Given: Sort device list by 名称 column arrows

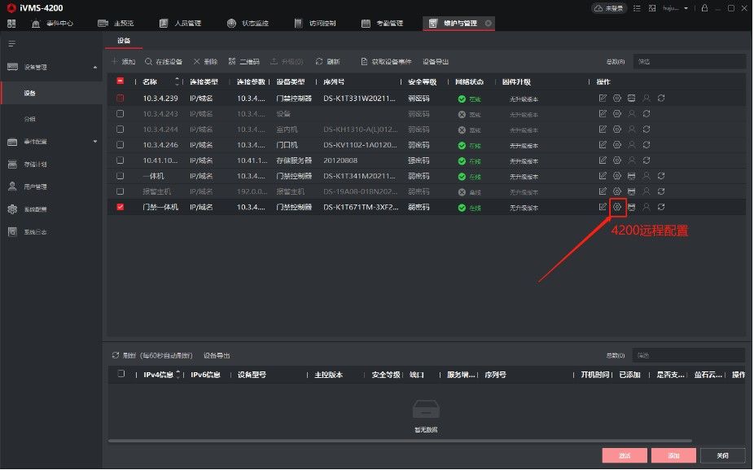Looking at the screenshot, I should (177, 81).
